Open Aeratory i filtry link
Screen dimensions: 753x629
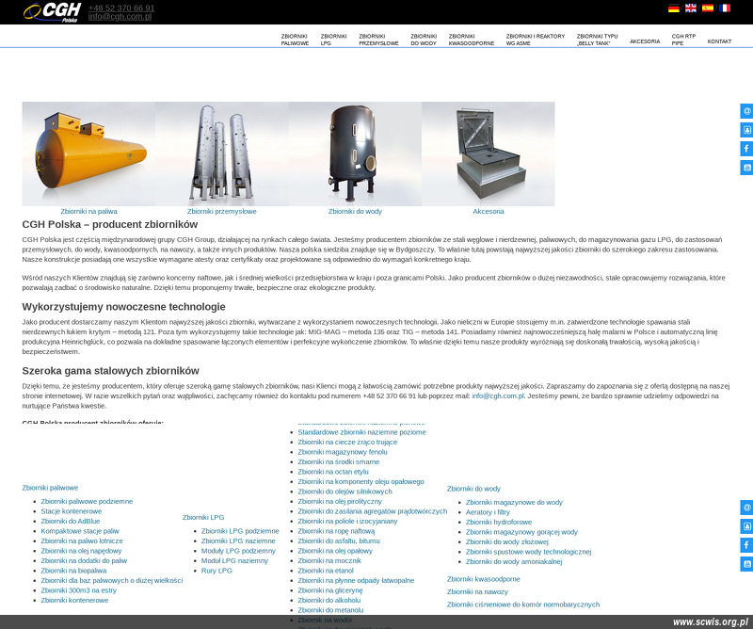pos(488,512)
